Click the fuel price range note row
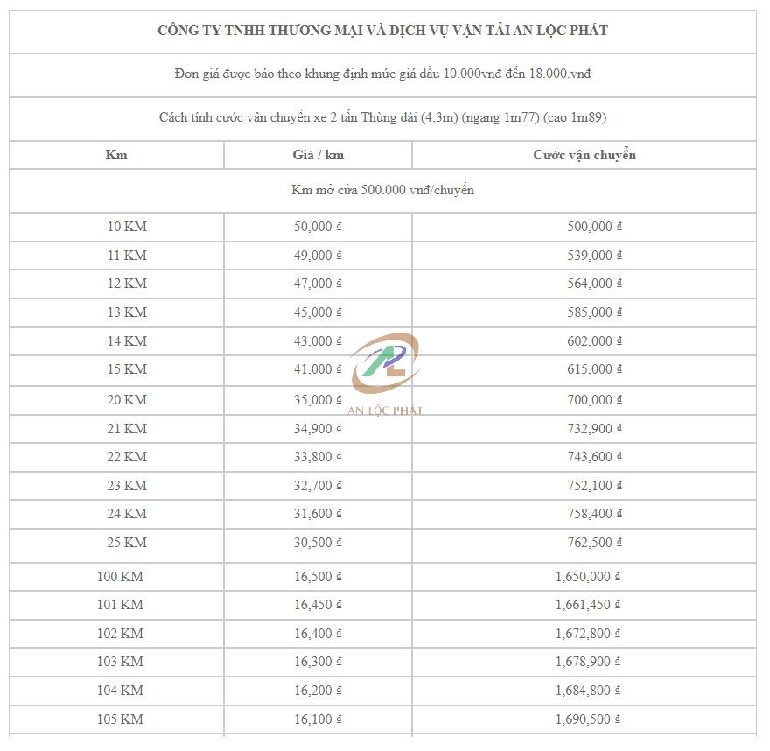The image size is (770, 751). 382,74
